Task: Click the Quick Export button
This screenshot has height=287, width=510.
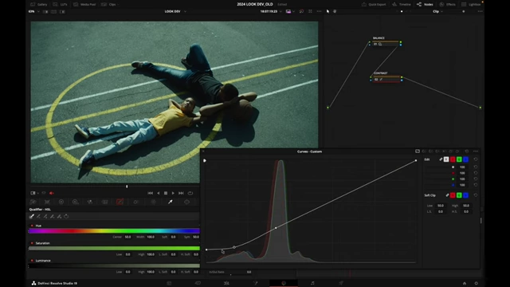Action: pos(374,4)
